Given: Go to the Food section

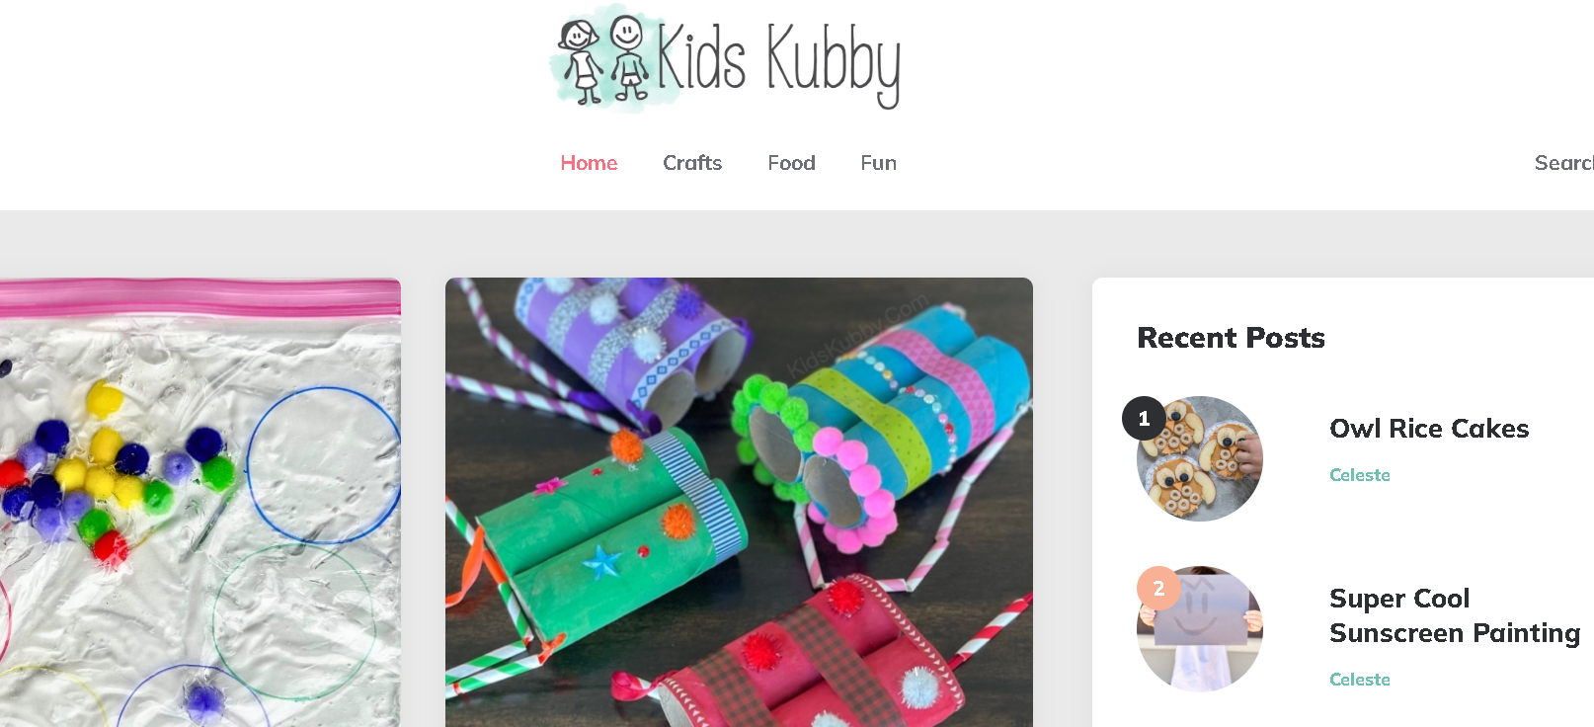Looking at the screenshot, I should click(x=791, y=163).
